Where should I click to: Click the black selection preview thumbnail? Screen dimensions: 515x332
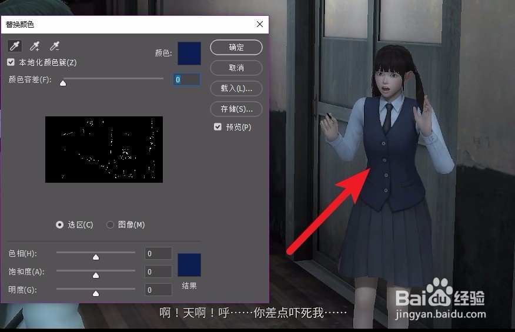[104, 149]
